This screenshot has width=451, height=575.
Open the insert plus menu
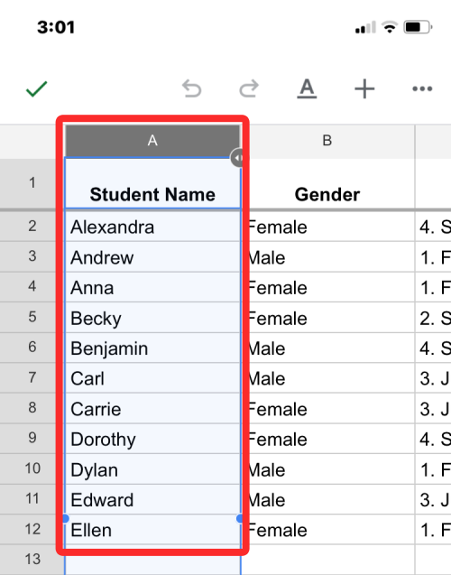pos(364,88)
